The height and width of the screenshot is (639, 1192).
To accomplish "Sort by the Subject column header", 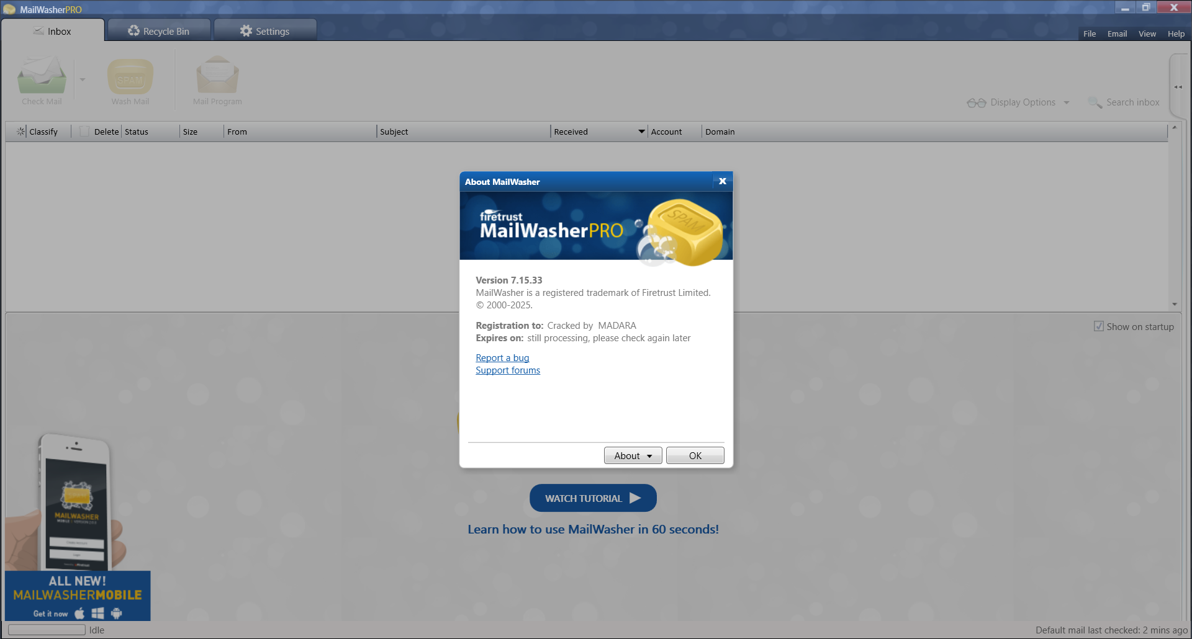I will click(x=463, y=132).
